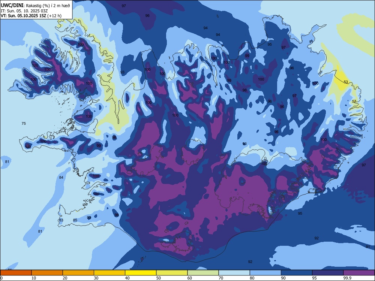Click the amber 30–40% legend swatch

click(x=109, y=273)
